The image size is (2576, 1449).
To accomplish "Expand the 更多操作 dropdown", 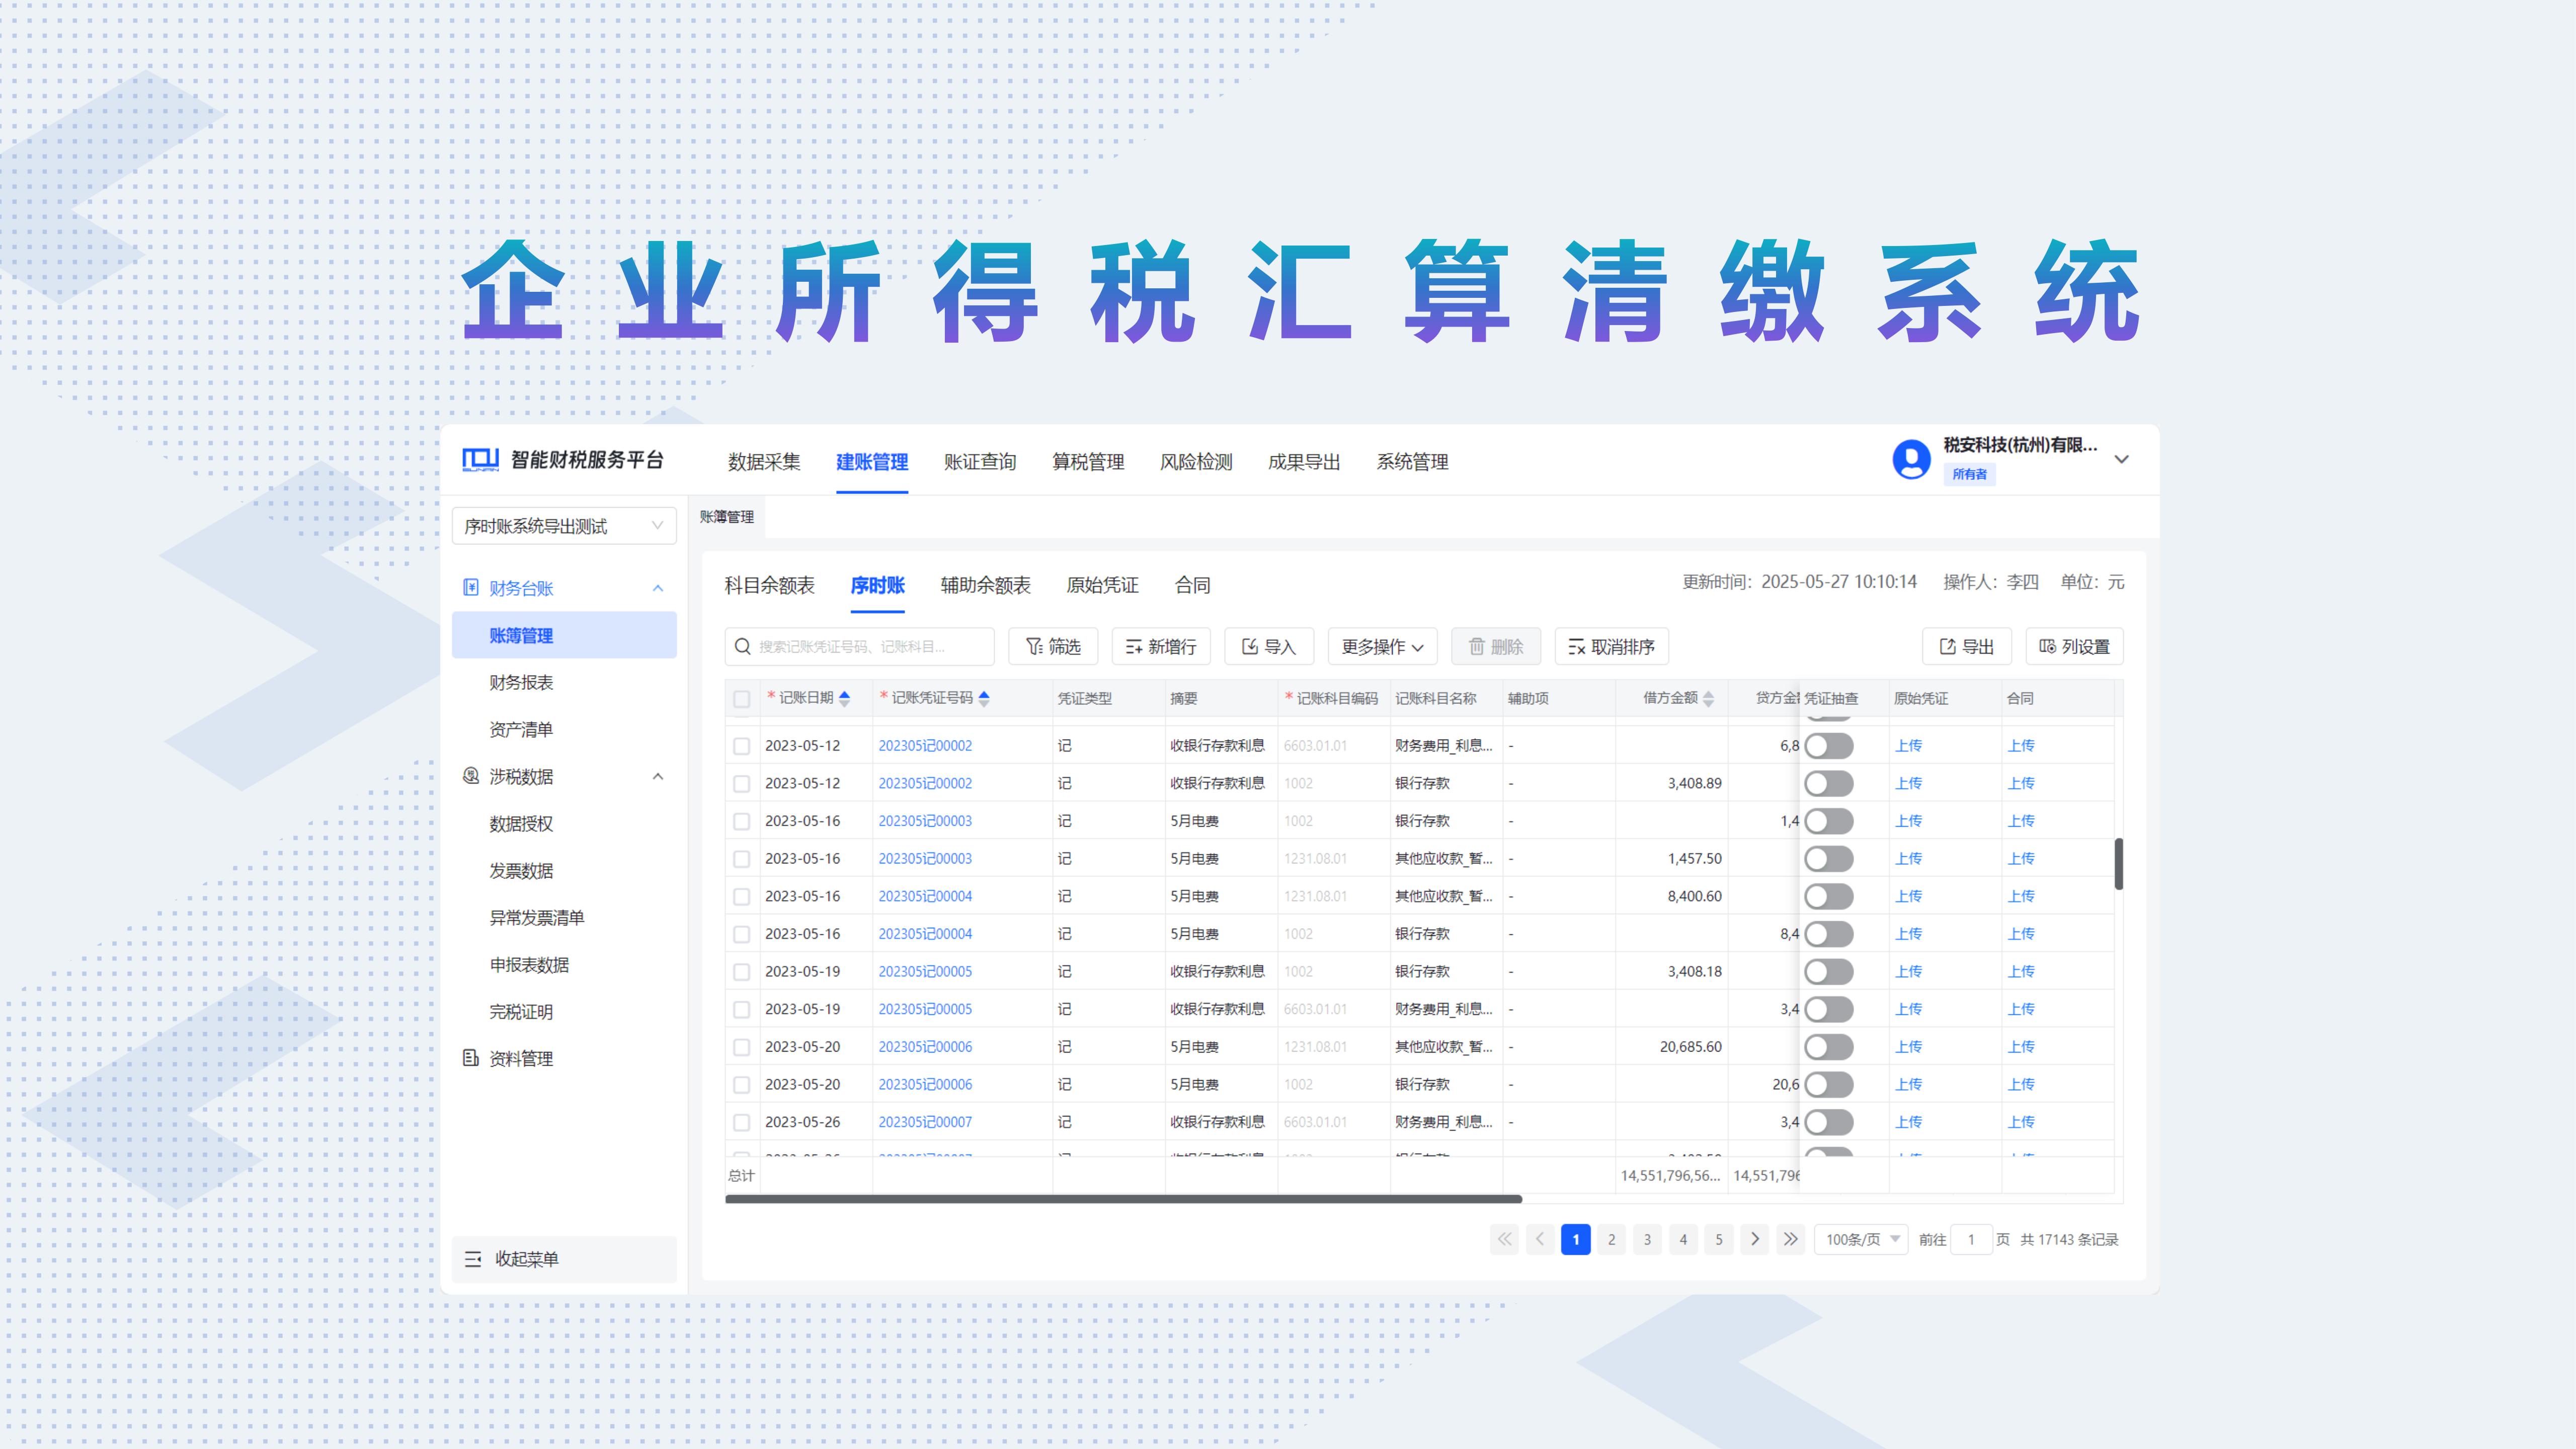I will [1382, 647].
